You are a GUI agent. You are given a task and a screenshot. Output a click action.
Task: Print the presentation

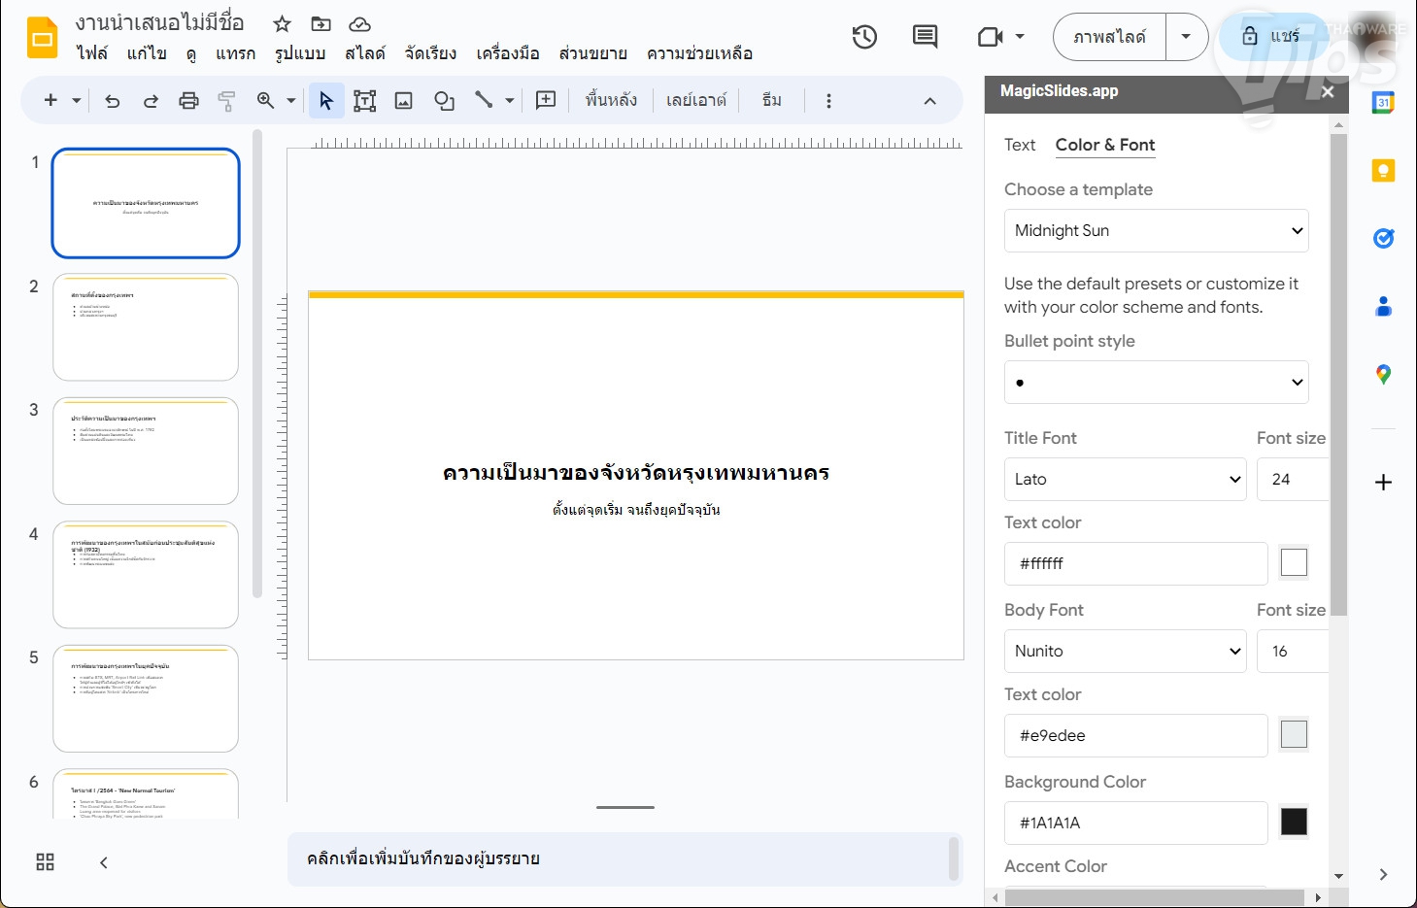click(x=188, y=100)
